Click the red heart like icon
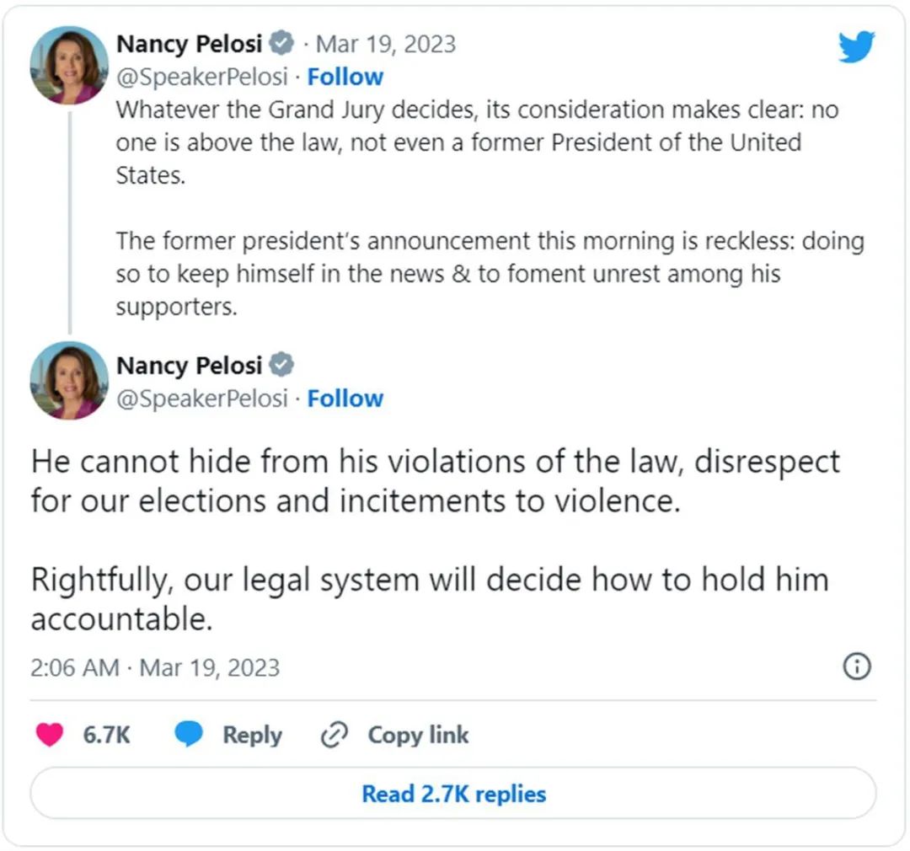 point(50,735)
